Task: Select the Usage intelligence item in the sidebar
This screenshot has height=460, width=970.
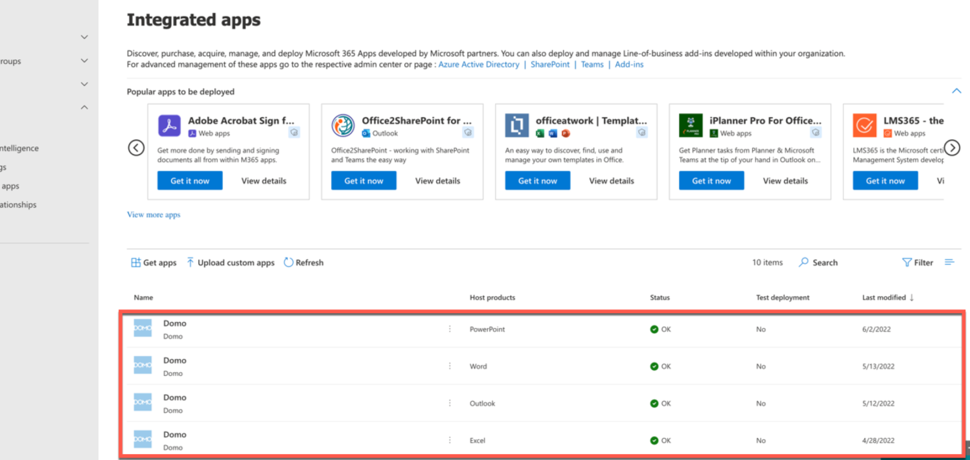Action: tap(19, 148)
